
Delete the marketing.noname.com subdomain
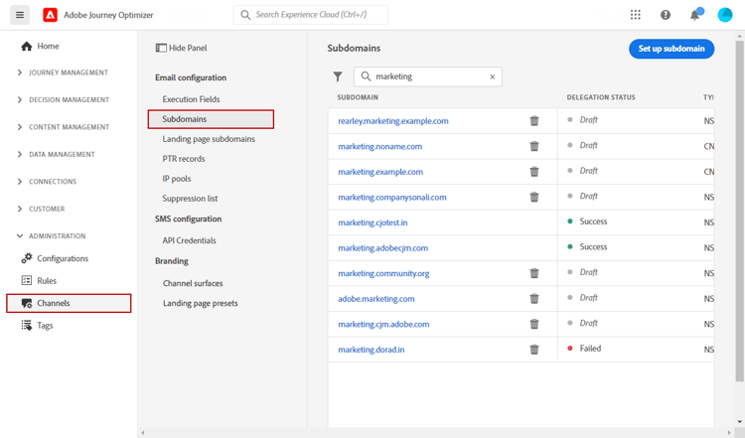click(534, 146)
